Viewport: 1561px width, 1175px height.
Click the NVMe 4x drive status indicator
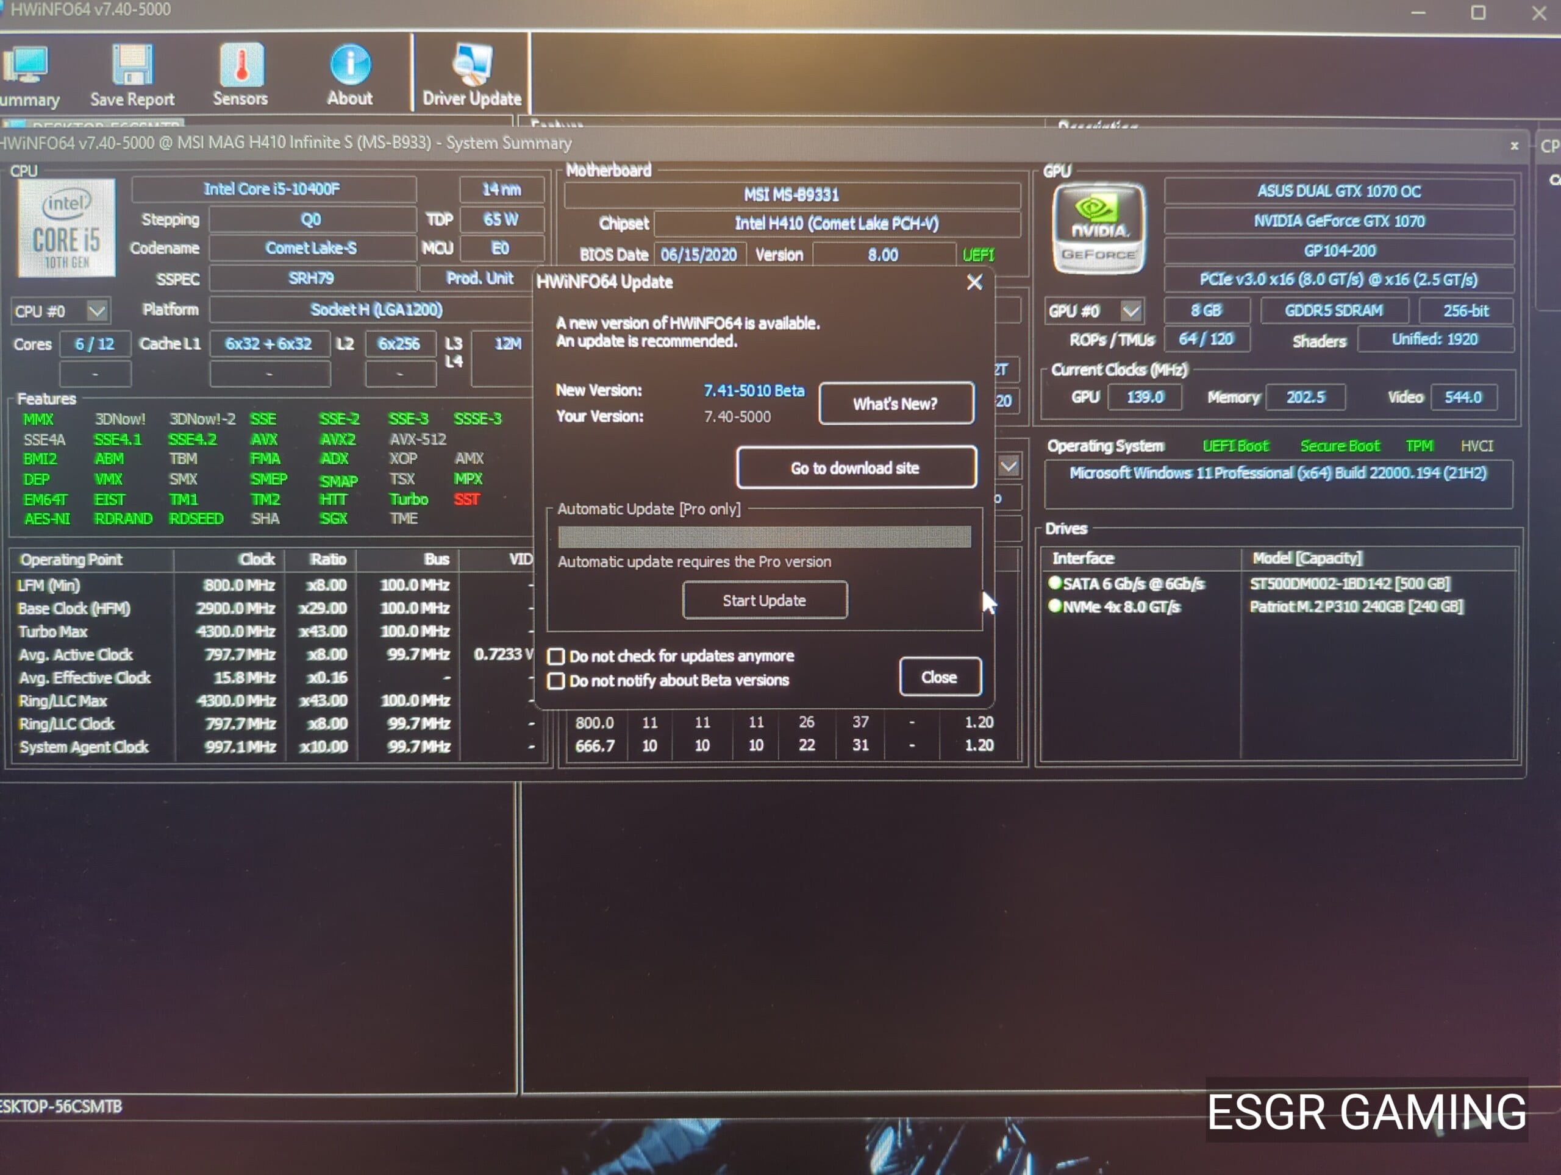[1055, 606]
